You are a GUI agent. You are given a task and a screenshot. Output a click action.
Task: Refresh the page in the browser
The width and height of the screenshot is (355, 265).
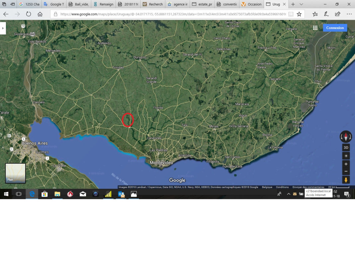click(29, 14)
